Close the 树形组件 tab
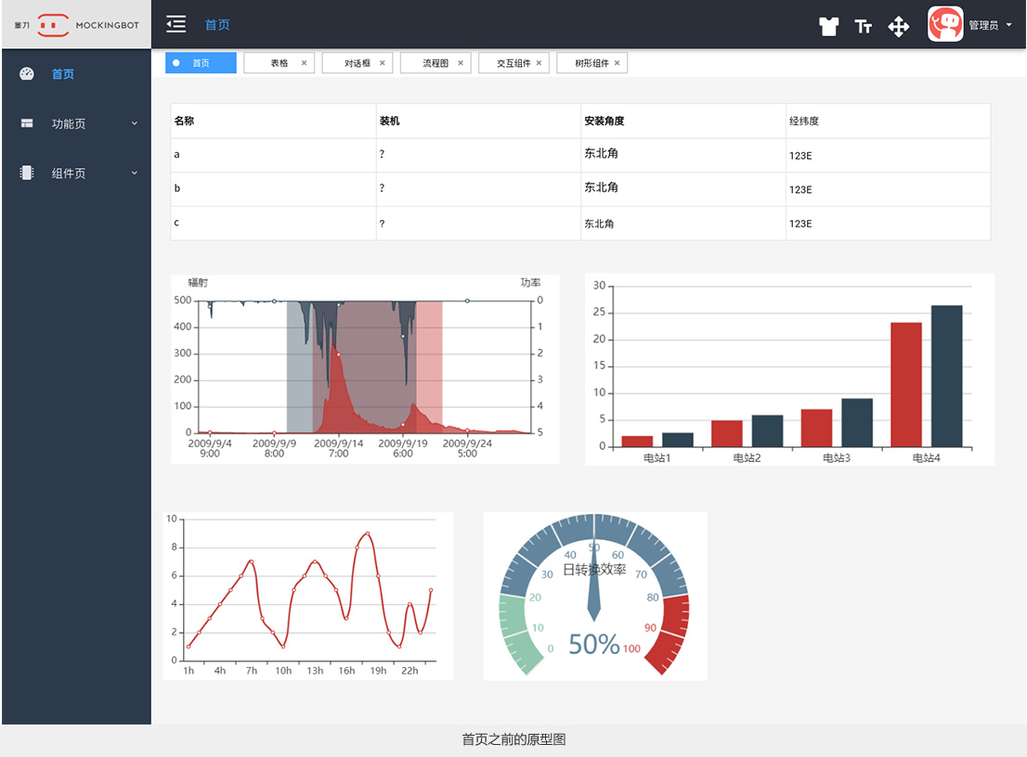Screen dimensions: 1027x757 click(617, 63)
